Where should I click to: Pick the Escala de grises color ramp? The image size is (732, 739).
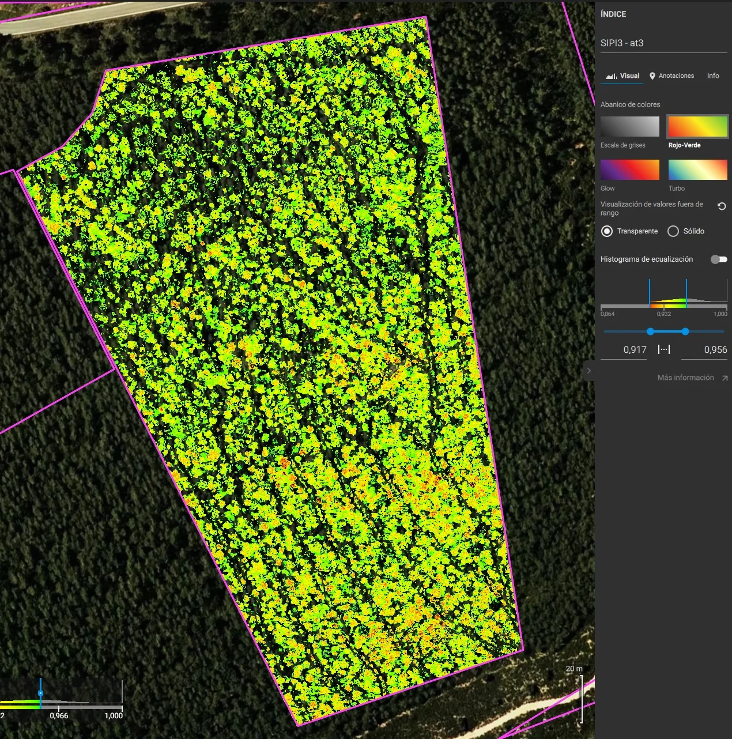(629, 127)
